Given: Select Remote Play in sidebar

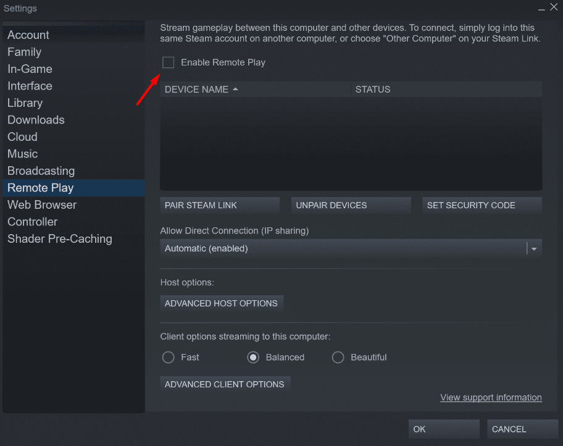Looking at the screenshot, I should coord(73,188).
